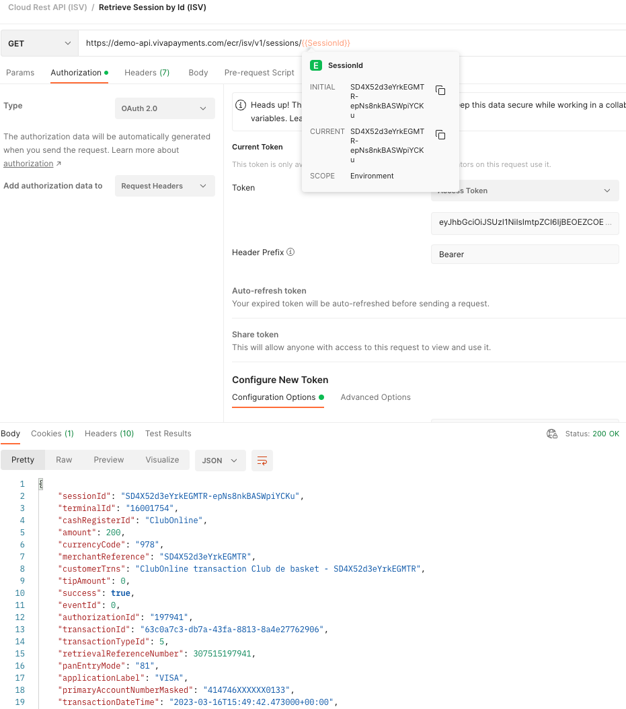Switch to the Advanced Options tab
626x709 pixels.
[x=375, y=397]
